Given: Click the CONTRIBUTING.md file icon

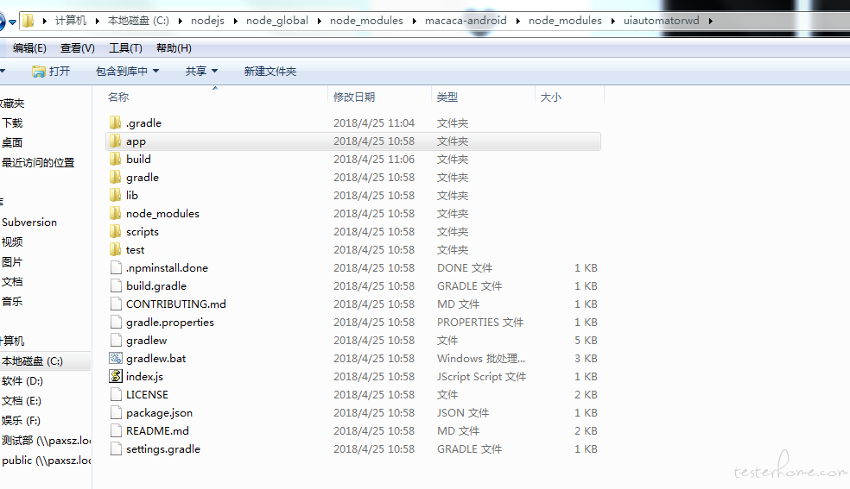Looking at the screenshot, I should point(116,304).
